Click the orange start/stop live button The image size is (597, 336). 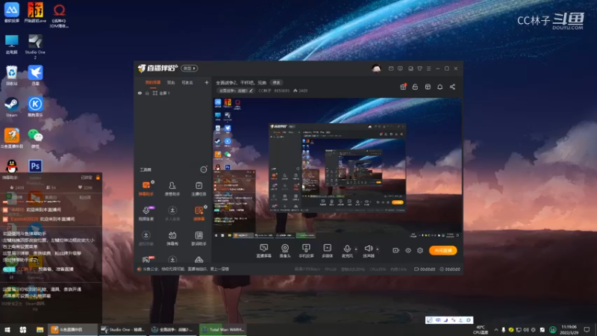(443, 250)
